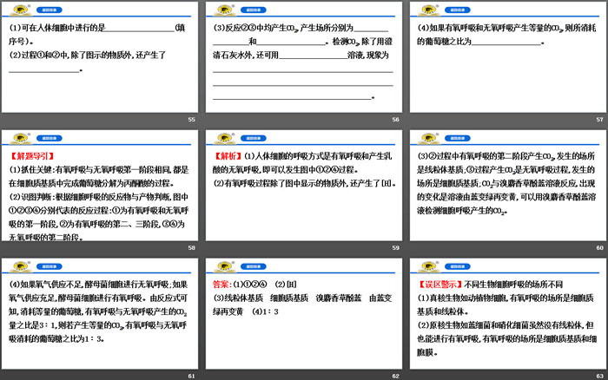Image resolution: width=608 pixels, height=380 pixels.
Task: Click the blue pill button on slide 60
Action: point(458,138)
